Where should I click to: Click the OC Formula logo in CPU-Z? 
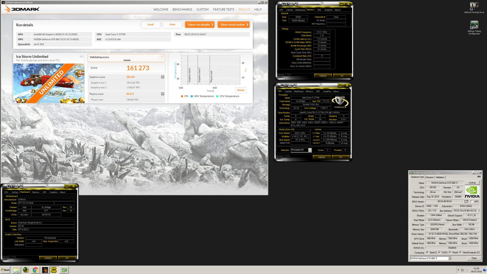coord(340,102)
